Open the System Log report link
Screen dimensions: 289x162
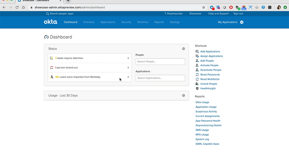(202, 139)
